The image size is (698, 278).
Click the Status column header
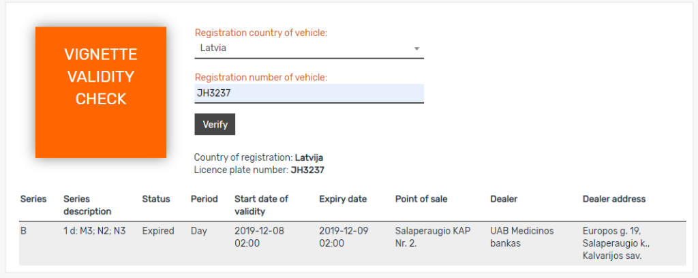(156, 199)
